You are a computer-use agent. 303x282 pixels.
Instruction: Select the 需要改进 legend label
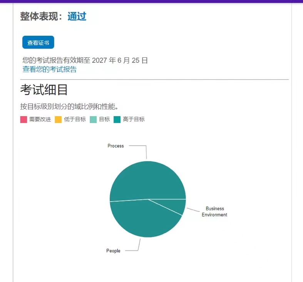[x=40, y=120]
